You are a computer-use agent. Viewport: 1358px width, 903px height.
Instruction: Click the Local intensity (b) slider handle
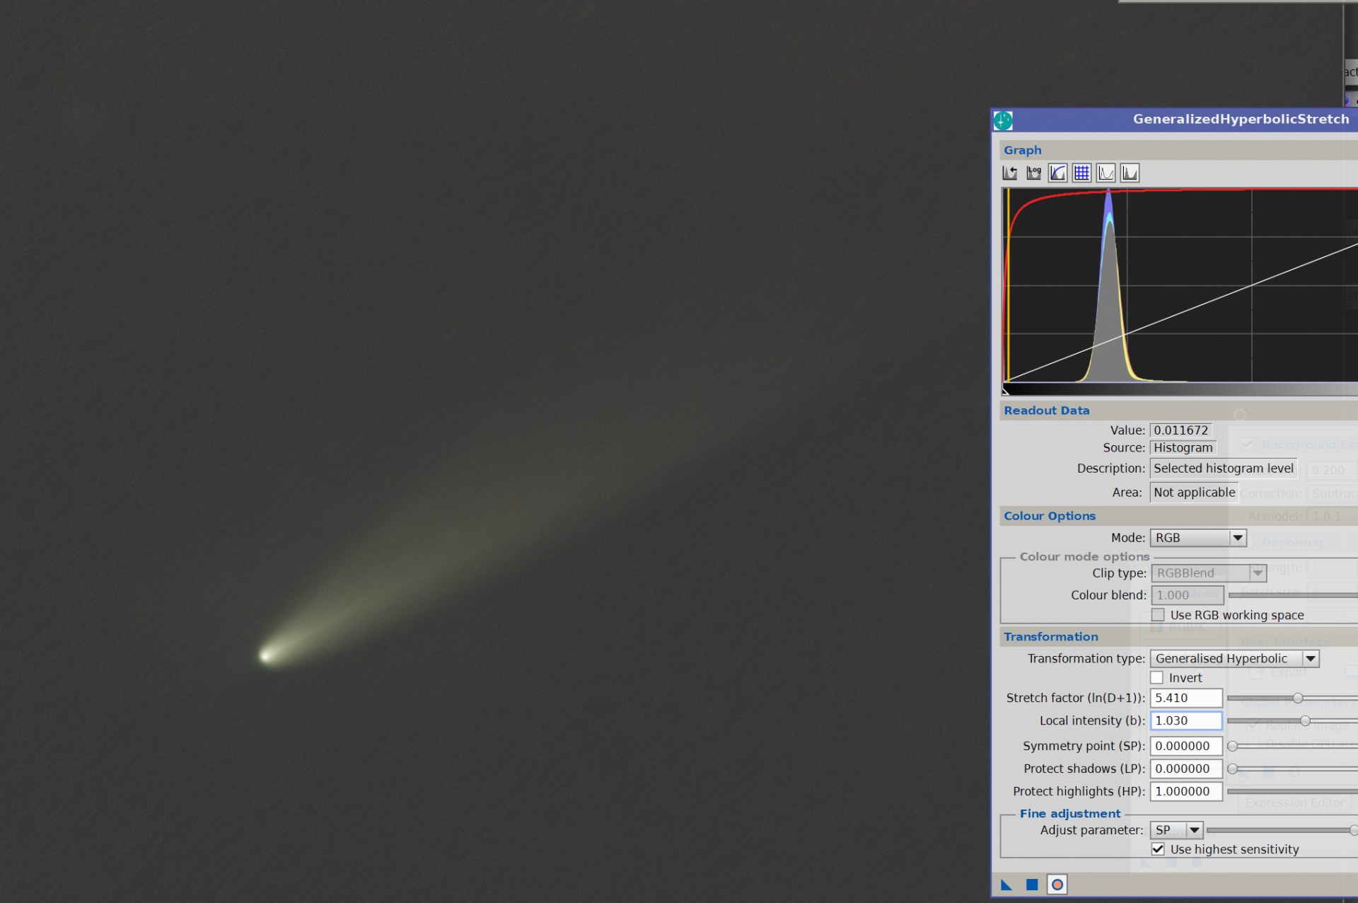(1305, 721)
